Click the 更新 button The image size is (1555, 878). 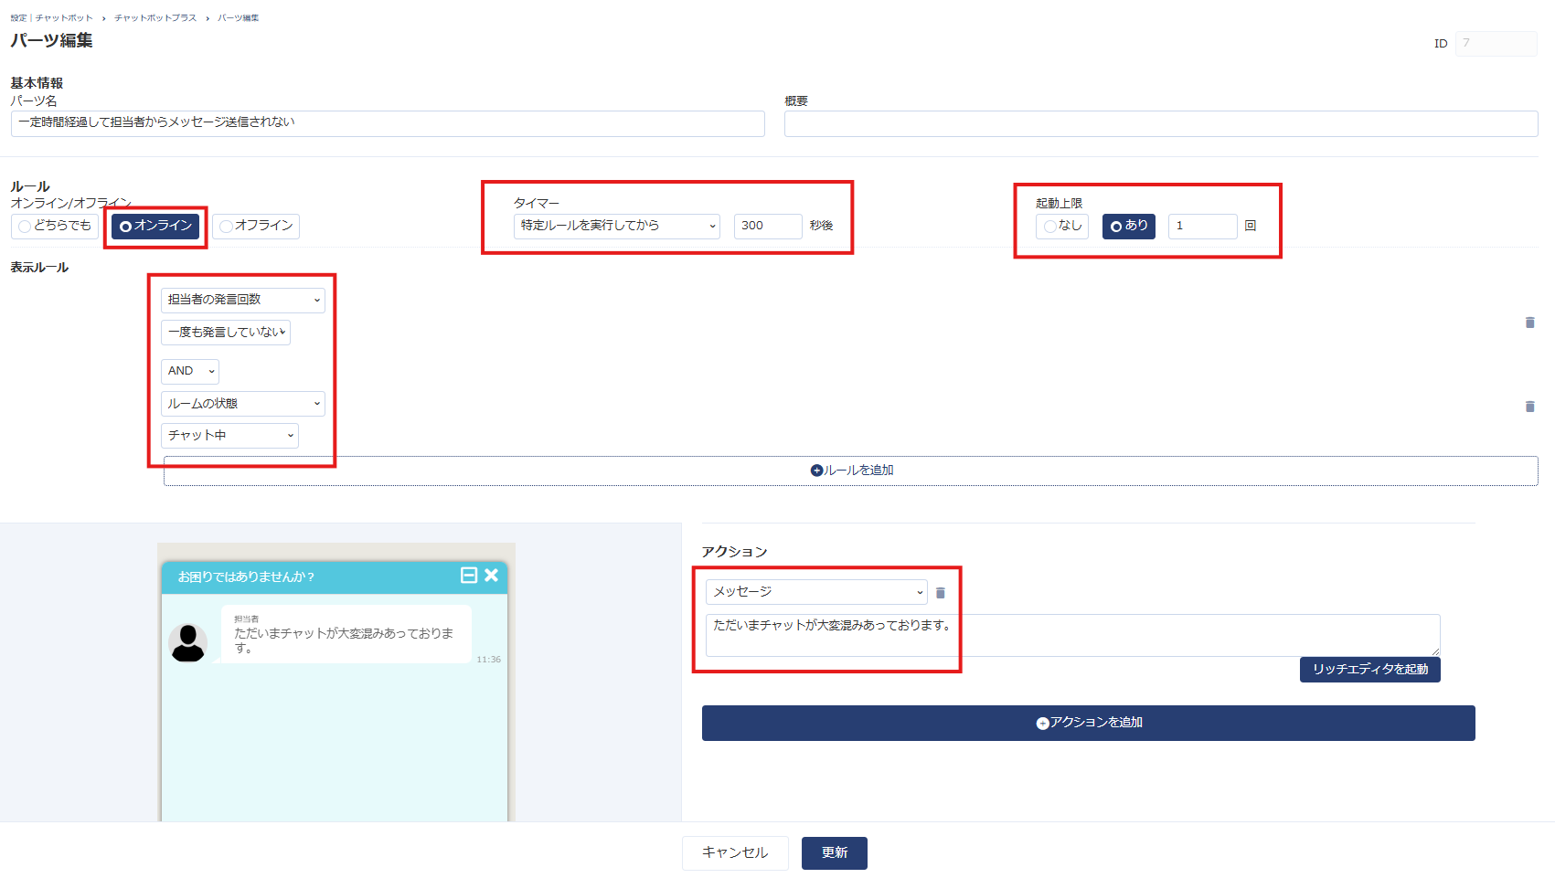834,852
